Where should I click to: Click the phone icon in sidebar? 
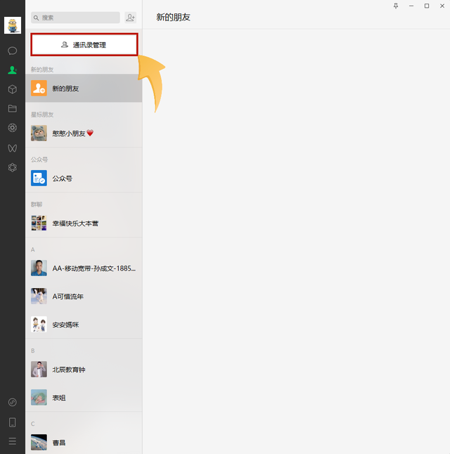tap(12, 422)
